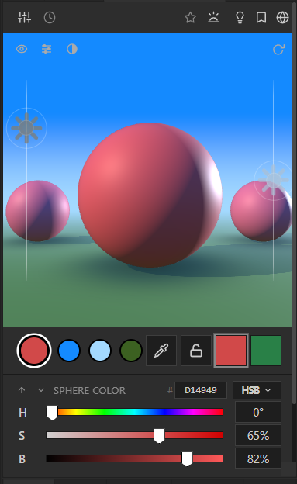
Task: Activate the eyedropper tool
Action: click(x=161, y=351)
